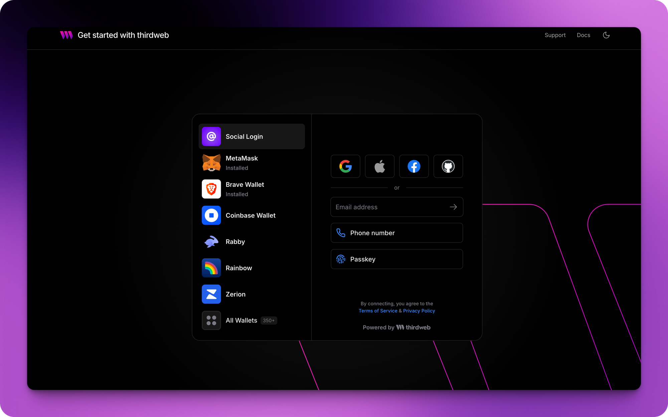The height and width of the screenshot is (417, 668).
Task: Click the 'Installed' label under Brave Wallet
Action: [x=237, y=194]
